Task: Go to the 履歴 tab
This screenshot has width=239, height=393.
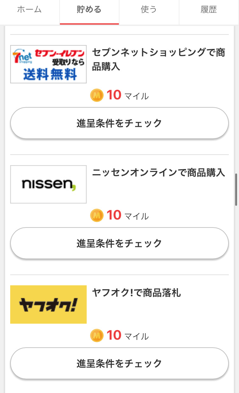Action: (x=209, y=10)
